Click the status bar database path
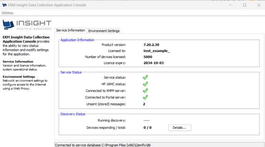The height and width of the screenshot is (147, 265). click(103, 145)
